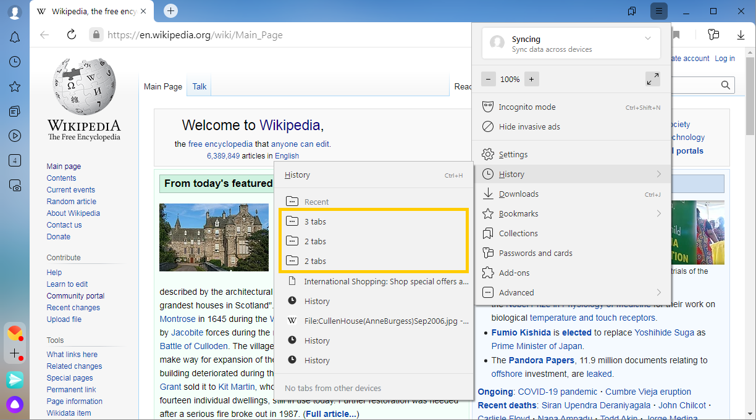Open Settings from the menu
This screenshot has width=756, height=420.
click(571, 155)
